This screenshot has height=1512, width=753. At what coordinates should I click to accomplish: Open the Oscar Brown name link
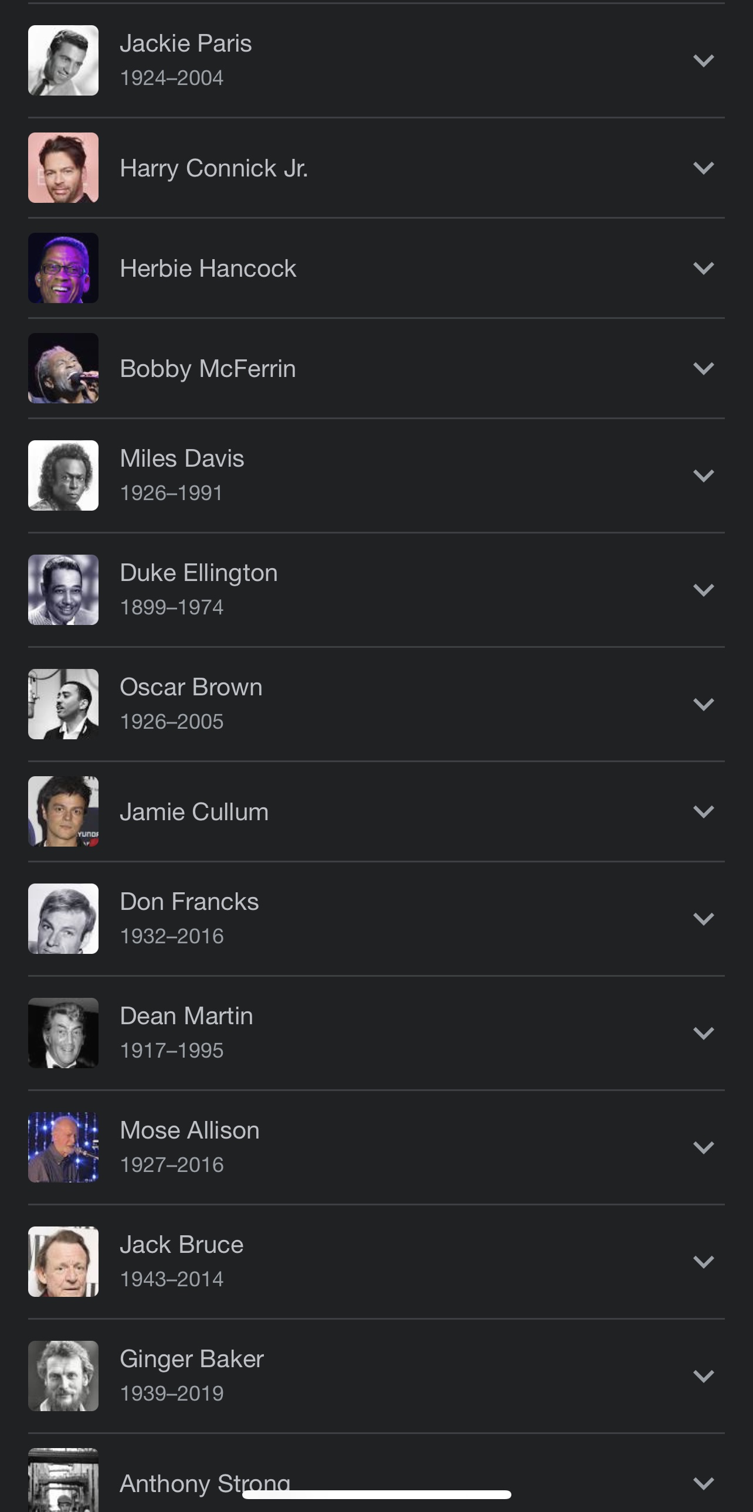tap(191, 687)
